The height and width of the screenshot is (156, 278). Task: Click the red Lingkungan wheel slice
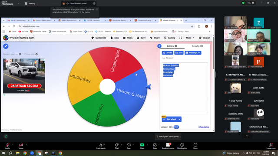click(115, 61)
